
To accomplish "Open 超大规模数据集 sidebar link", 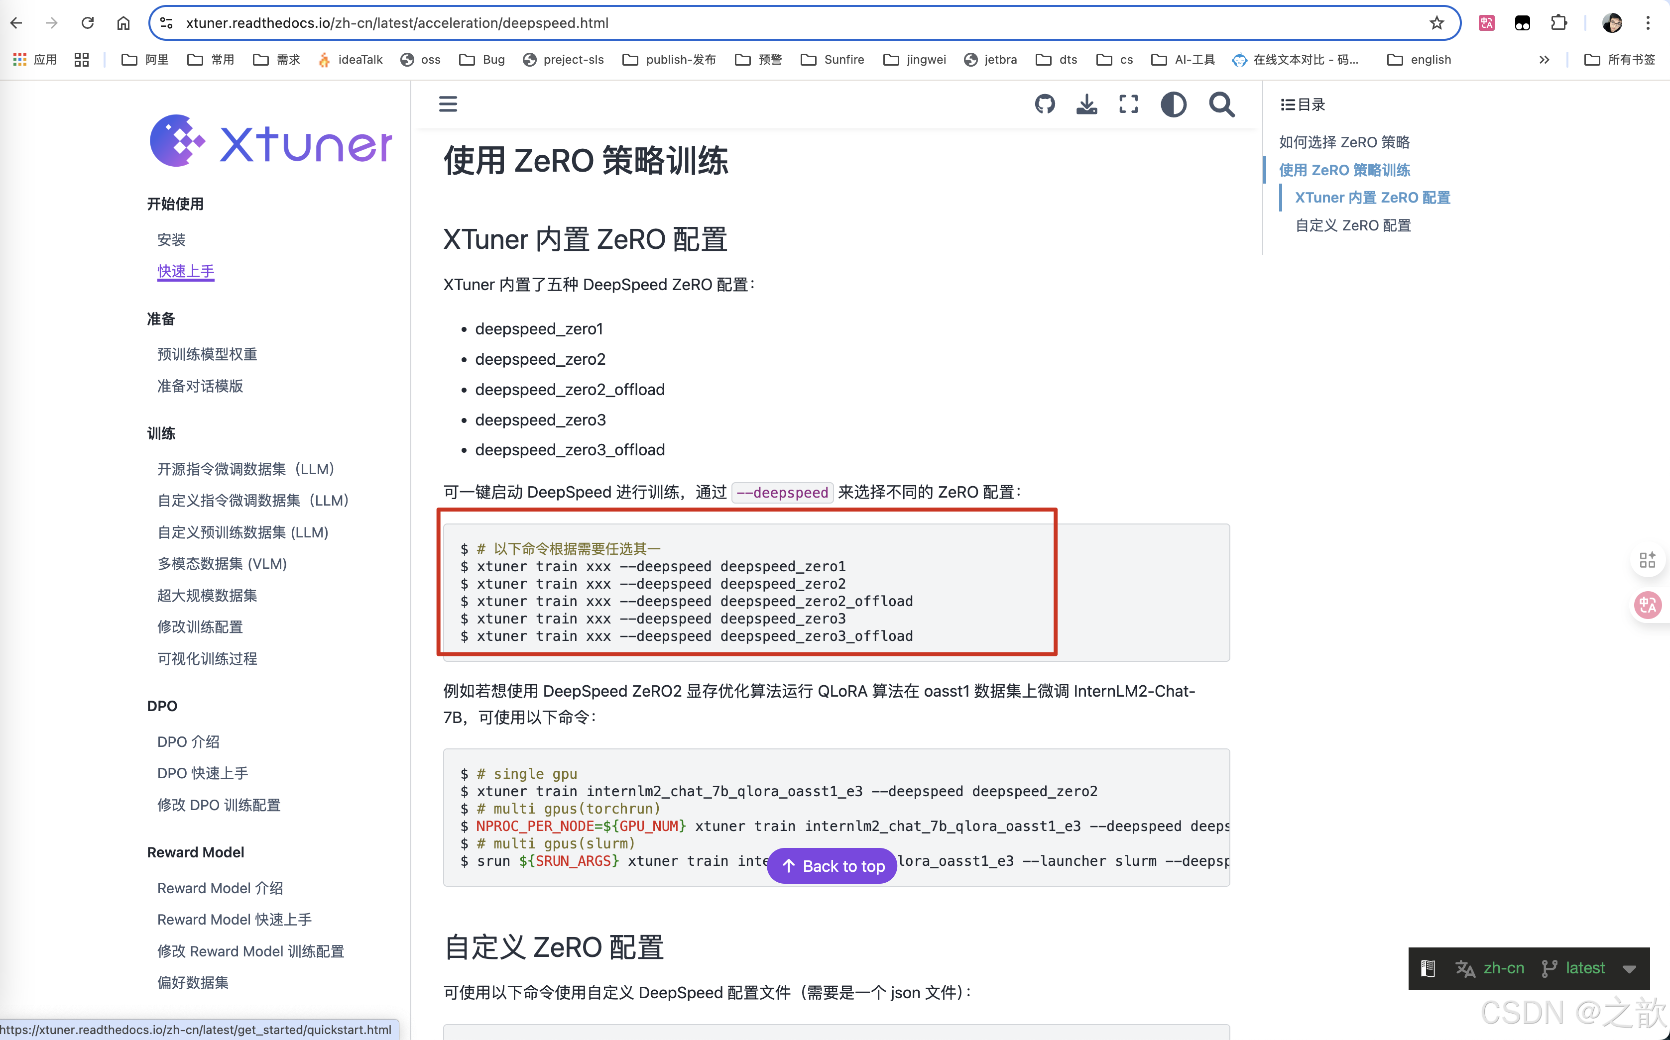I will tap(207, 596).
